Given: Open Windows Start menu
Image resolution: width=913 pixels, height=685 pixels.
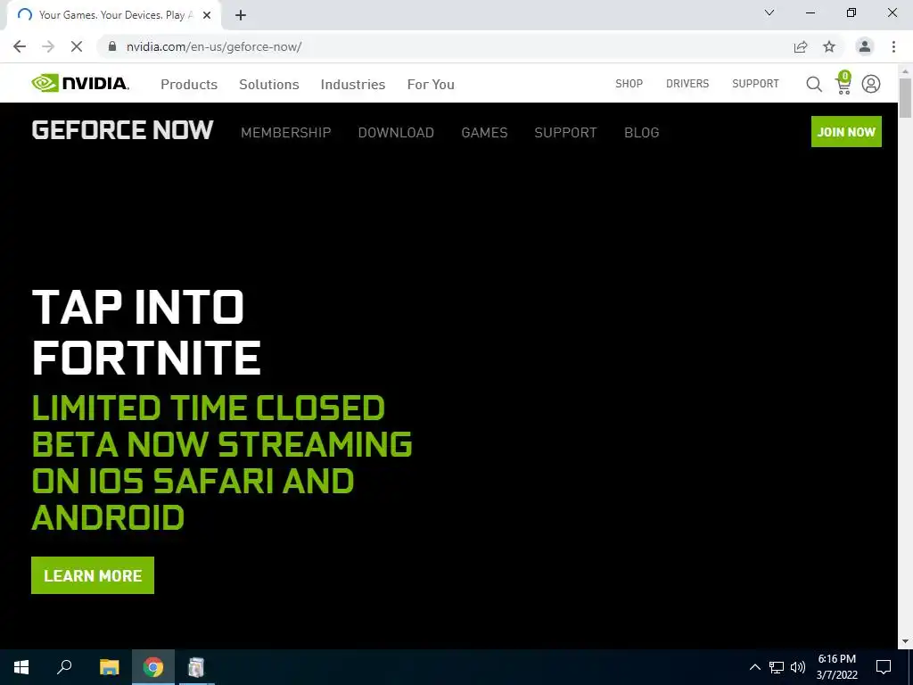Looking at the screenshot, I should coord(21,667).
